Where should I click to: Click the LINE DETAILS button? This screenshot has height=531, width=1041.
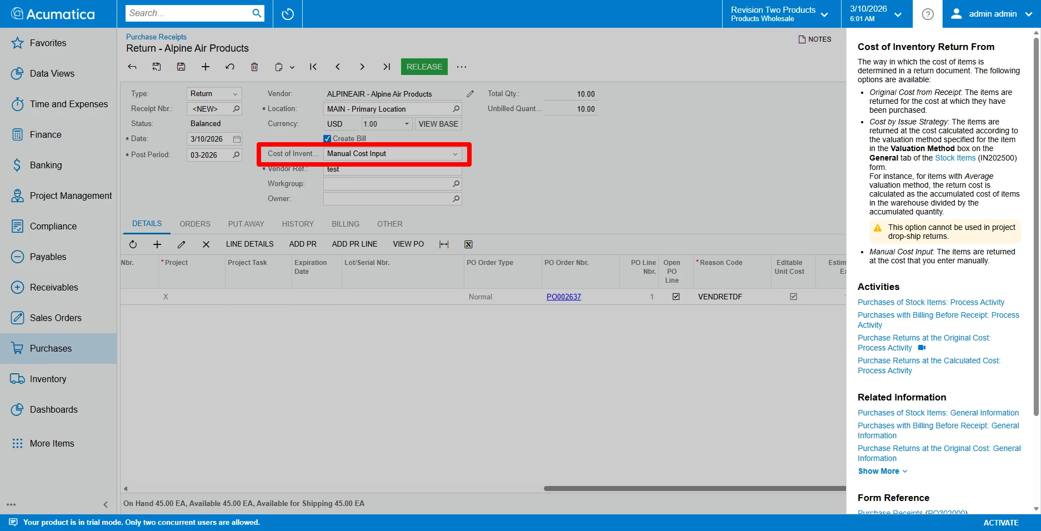tap(249, 244)
